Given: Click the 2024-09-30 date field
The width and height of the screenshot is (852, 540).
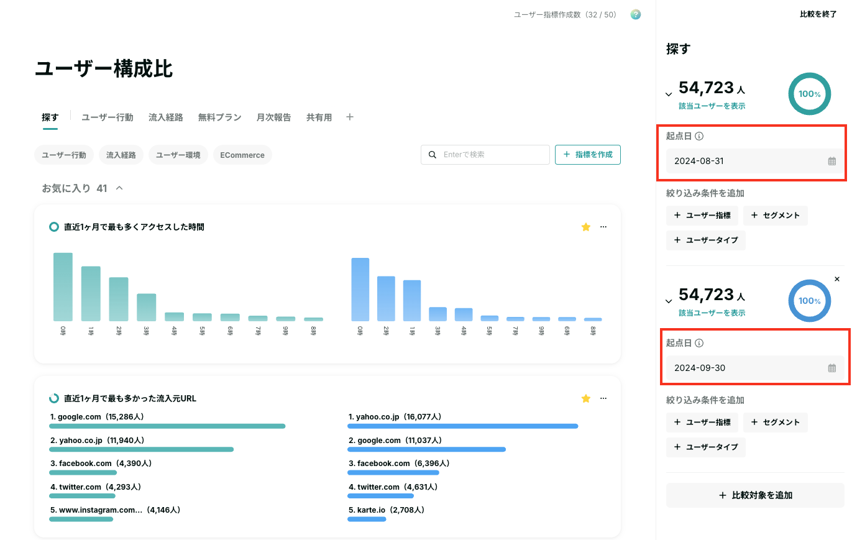Looking at the screenshot, I should pos(755,368).
